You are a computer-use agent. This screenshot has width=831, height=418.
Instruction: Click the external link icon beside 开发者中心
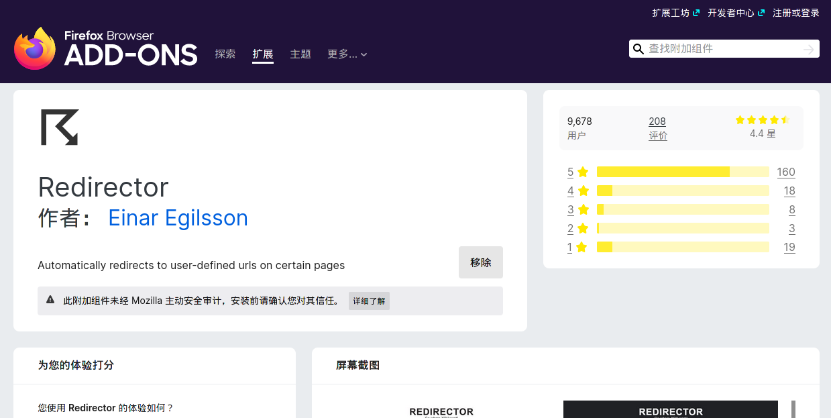pyautogui.click(x=761, y=13)
